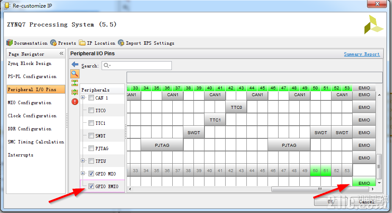Screen dimensions: 392x213
Task: Click the EMIO cell in PJTAG row
Action: pos(364,145)
